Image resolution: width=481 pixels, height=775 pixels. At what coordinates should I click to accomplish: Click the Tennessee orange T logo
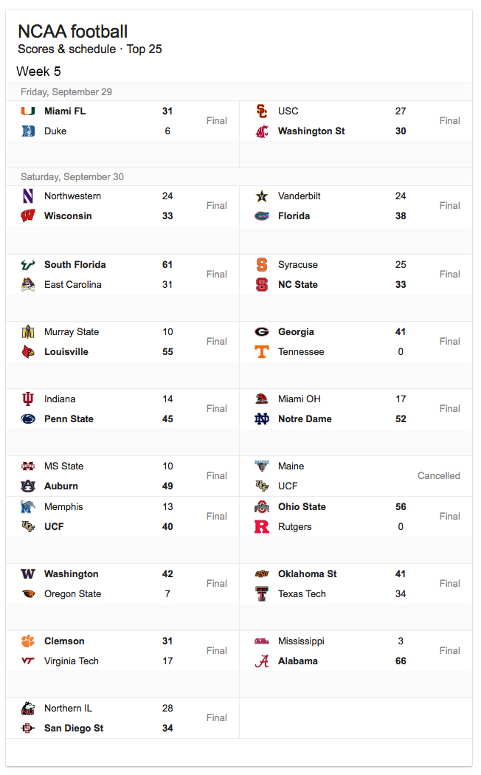pyautogui.click(x=262, y=352)
